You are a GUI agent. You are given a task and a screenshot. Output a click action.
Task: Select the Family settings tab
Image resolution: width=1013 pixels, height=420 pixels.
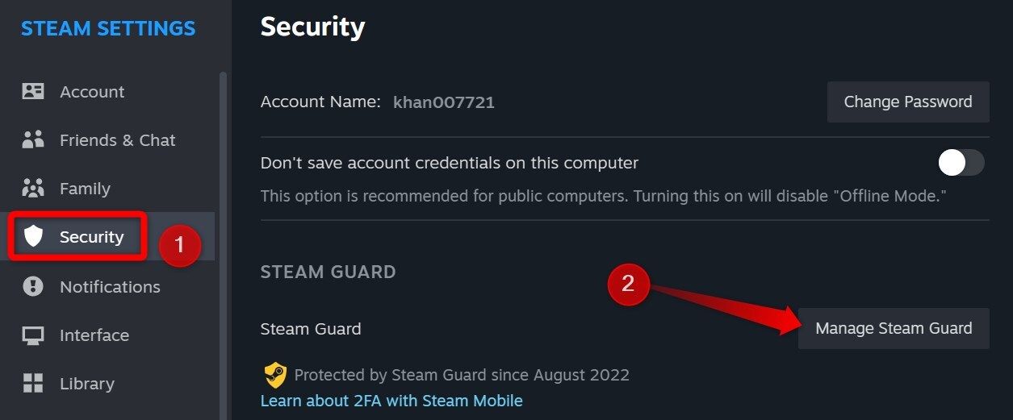[85, 189]
